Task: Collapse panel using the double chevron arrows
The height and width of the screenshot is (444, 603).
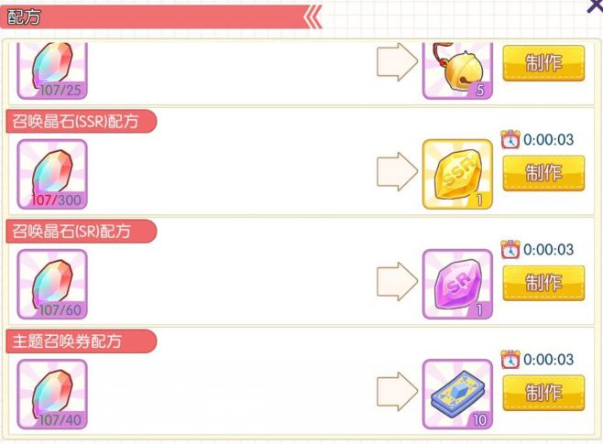Action: click(312, 16)
